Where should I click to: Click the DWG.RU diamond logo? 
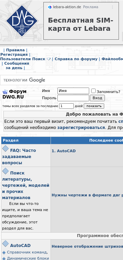tap(22, 21)
